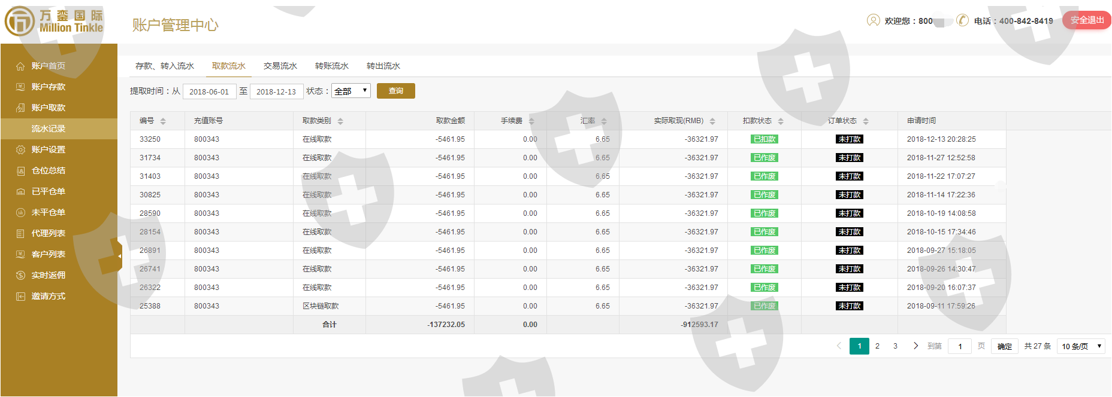Viewport: 1112px width, 397px height.
Task: Go to page 2 of results
Action: click(x=877, y=346)
